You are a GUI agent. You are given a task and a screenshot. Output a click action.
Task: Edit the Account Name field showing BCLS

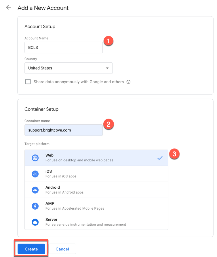click(63, 47)
